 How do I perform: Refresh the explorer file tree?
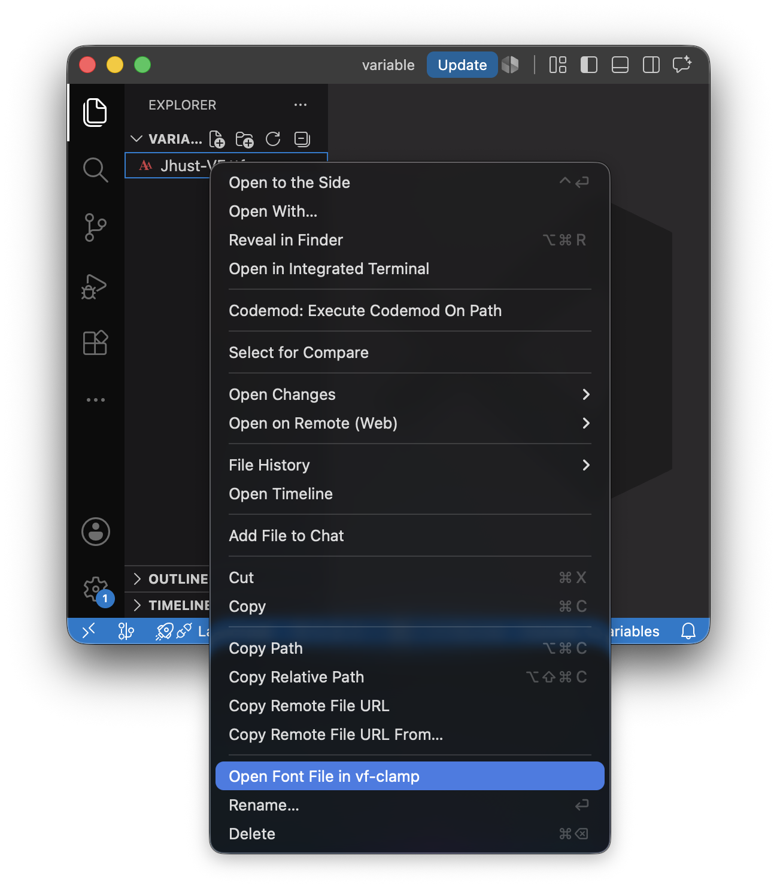tap(273, 139)
